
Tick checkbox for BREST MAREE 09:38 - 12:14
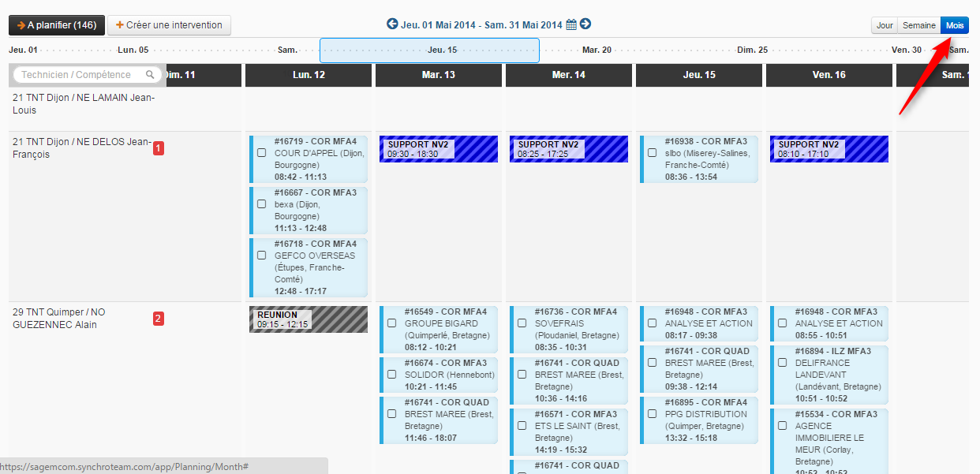(652, 363)
